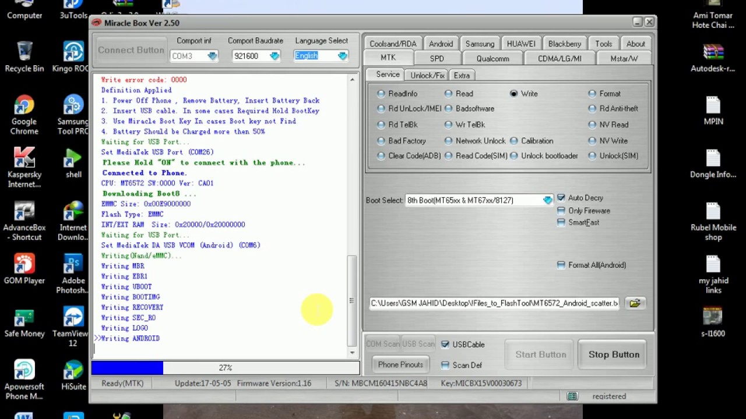746x419 pixels.
Task: Open the scatter file browse folder icon
Action: (x=635, y=303)
